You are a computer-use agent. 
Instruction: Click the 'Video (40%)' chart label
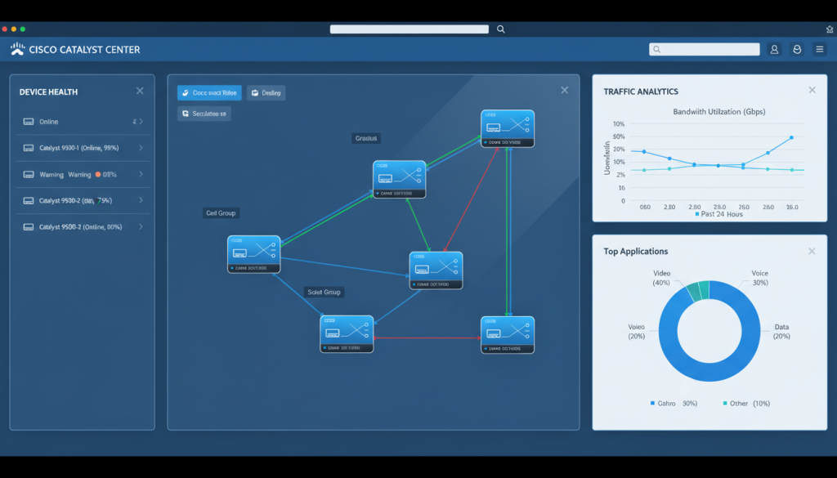(x=661, y=278)
